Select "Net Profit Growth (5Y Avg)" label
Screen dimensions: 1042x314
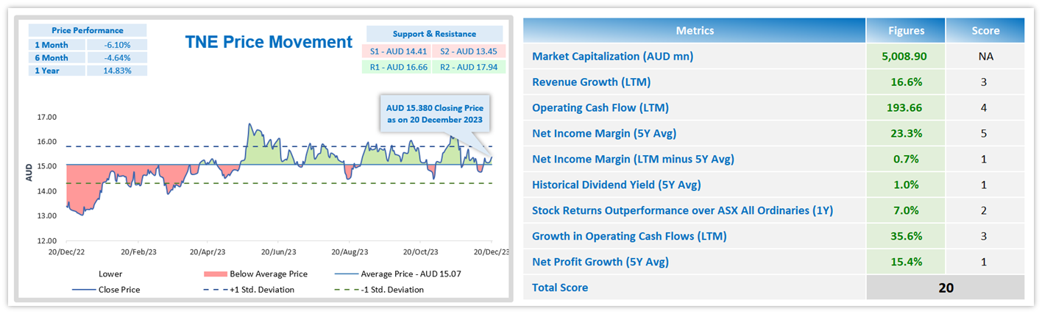600,263
